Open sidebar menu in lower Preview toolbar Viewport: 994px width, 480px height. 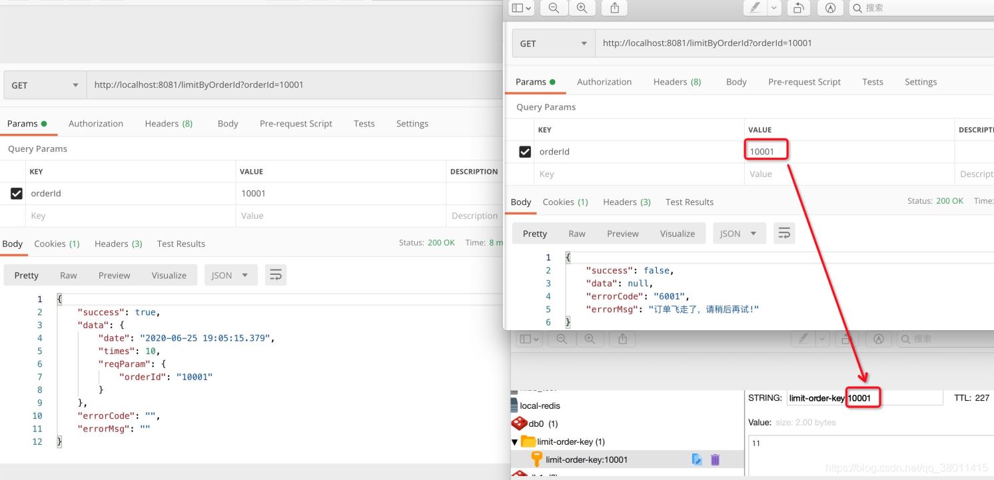(x=530, y=339)
